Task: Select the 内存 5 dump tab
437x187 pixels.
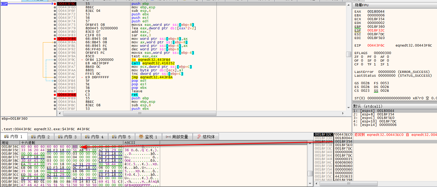Action: (x=122, y=137)
